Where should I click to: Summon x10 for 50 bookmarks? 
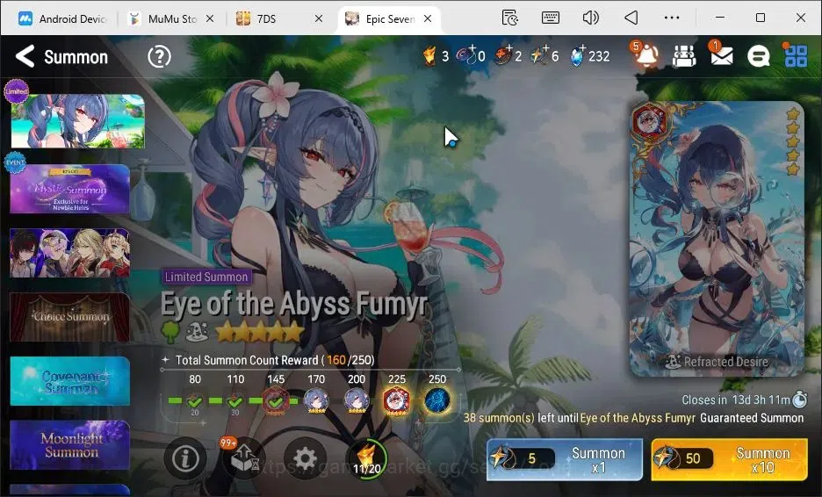729,460
